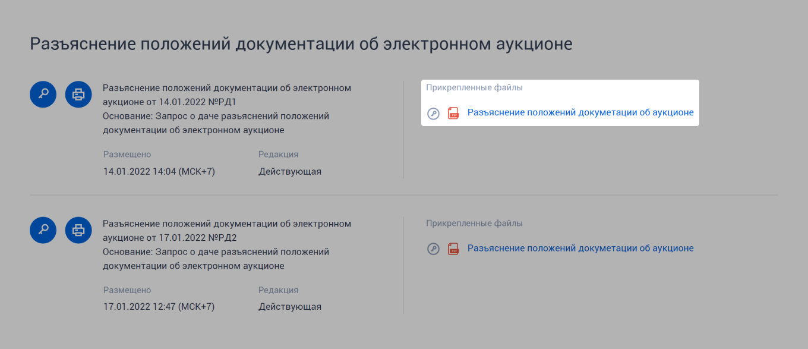Screen dimensions: 808x349
Task: Select the РД1 clarification title text
Action: pos(227,94)
